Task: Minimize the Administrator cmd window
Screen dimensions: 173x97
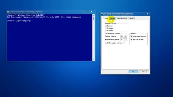Action: coord(83,11)
